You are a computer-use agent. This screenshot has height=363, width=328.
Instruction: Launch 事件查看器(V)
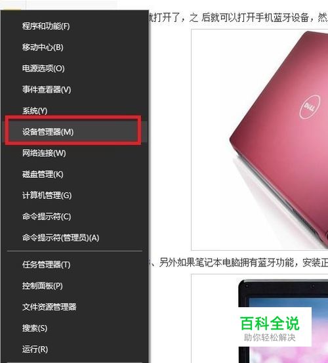(x=74, y=89)
